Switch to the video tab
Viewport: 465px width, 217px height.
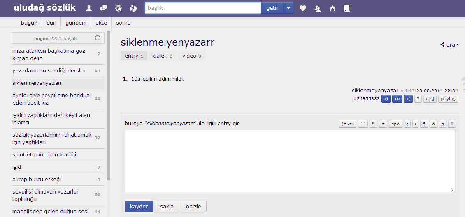pos(192,56)
